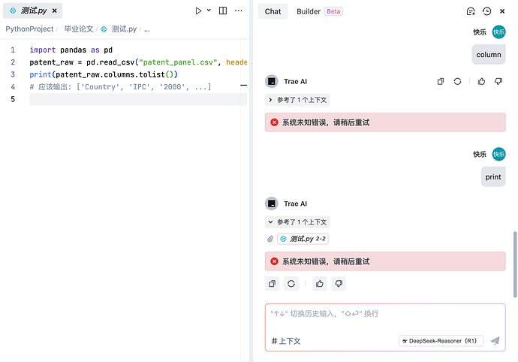Click the first 快乐 user avatar
This screenshot has height=362, width=518.
click(498, 32)
